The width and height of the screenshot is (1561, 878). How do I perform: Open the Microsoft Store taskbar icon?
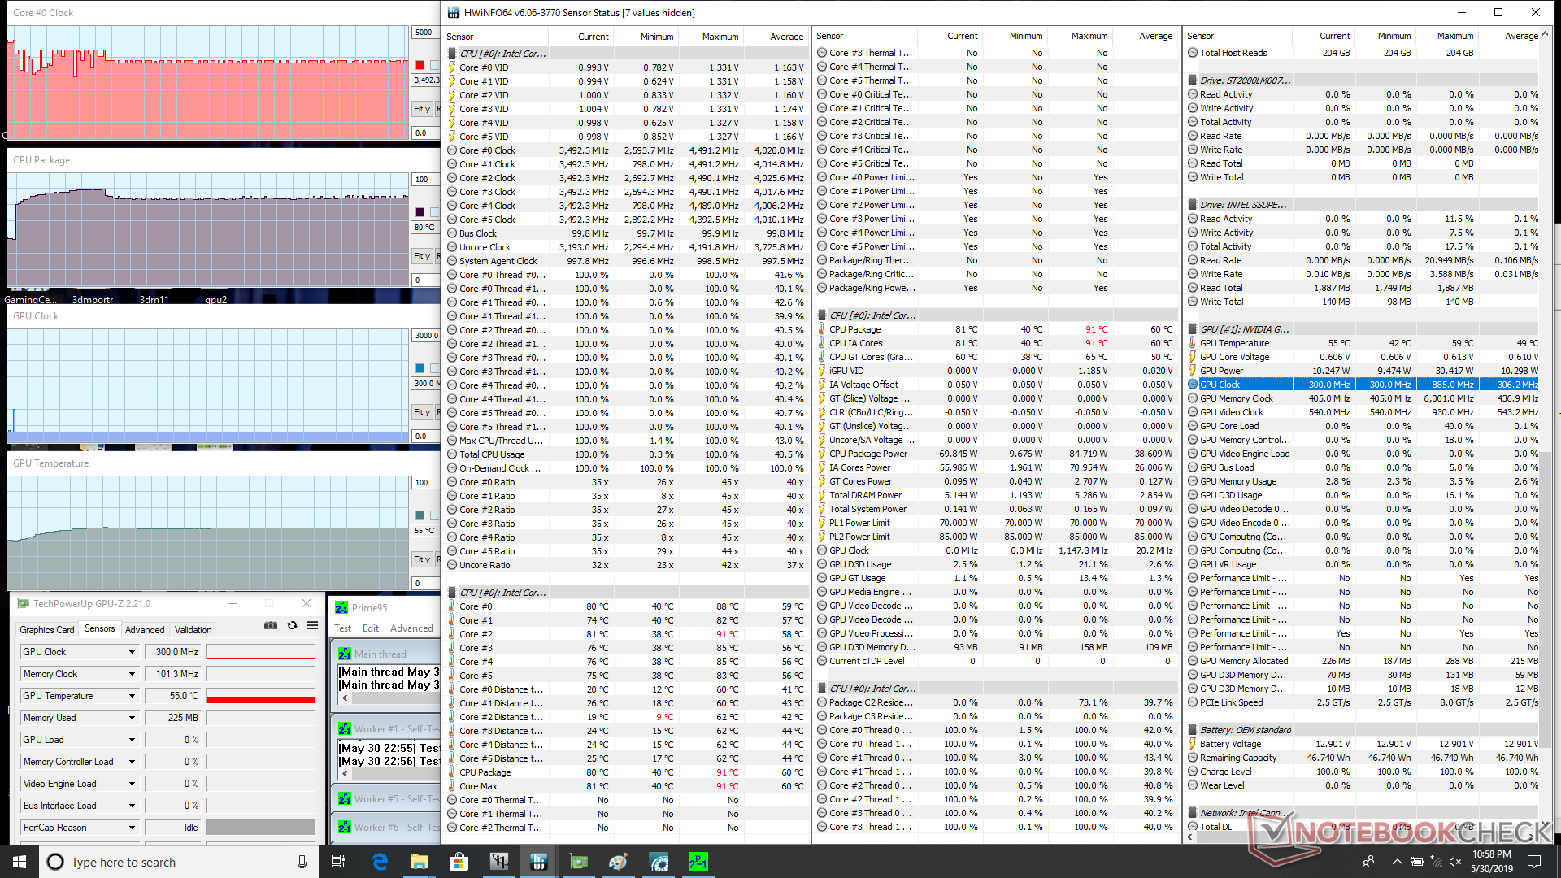pyautogui.click(x=459, y=862)
